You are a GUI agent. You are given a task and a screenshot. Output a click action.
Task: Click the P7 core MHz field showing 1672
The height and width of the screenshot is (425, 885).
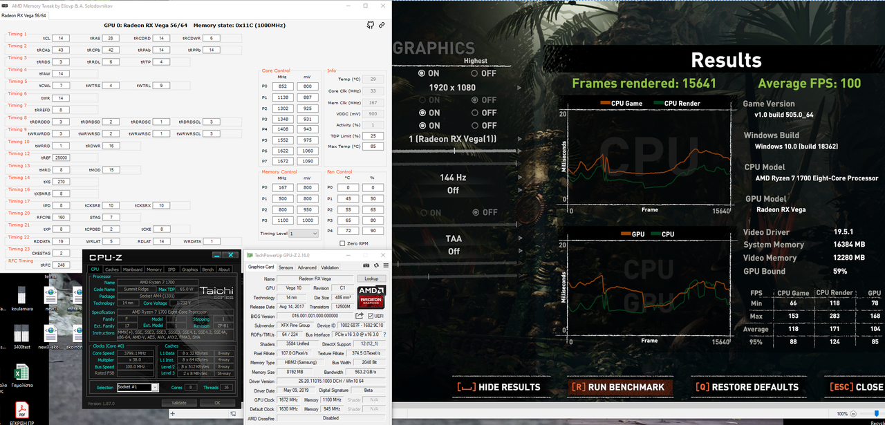pyautogui.click(x=284, y=161)
